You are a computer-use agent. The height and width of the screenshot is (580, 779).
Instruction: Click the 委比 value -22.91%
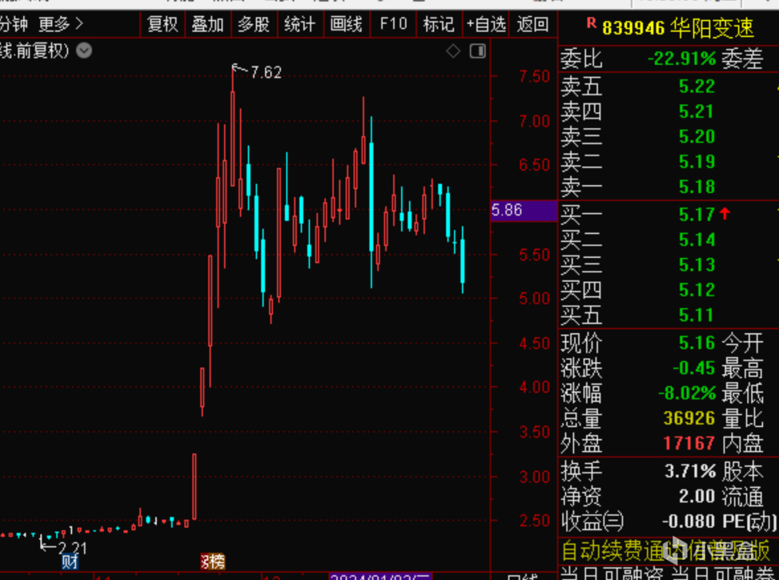682,59
